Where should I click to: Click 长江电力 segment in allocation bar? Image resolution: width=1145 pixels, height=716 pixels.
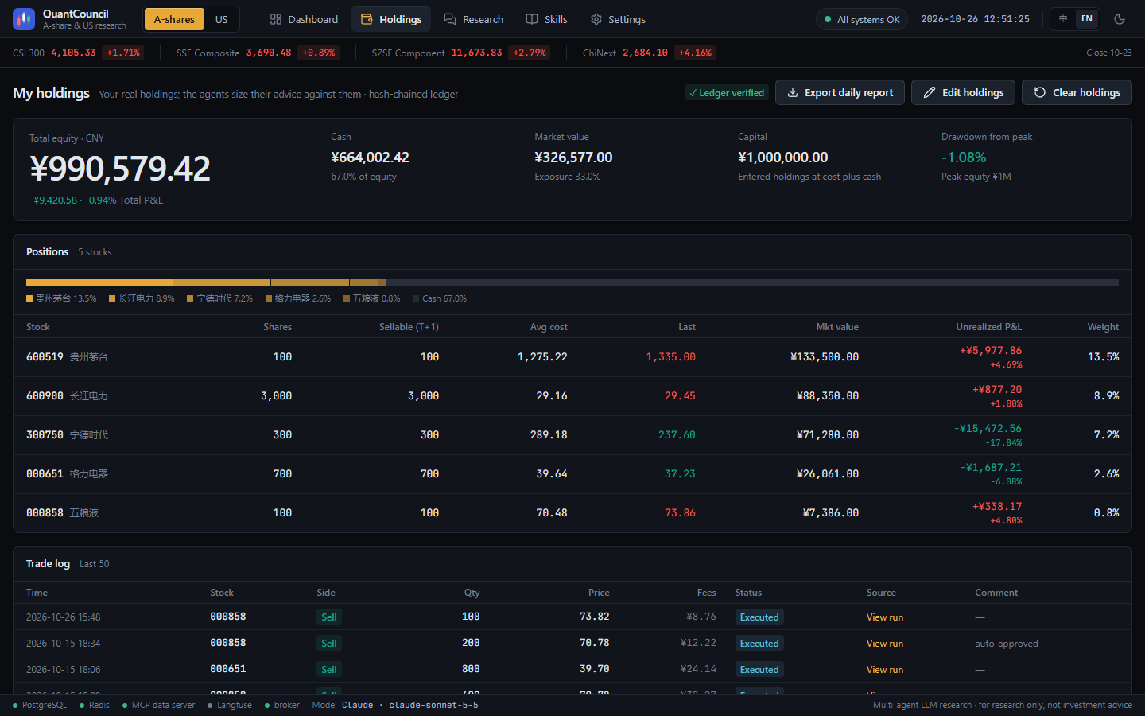222,282
